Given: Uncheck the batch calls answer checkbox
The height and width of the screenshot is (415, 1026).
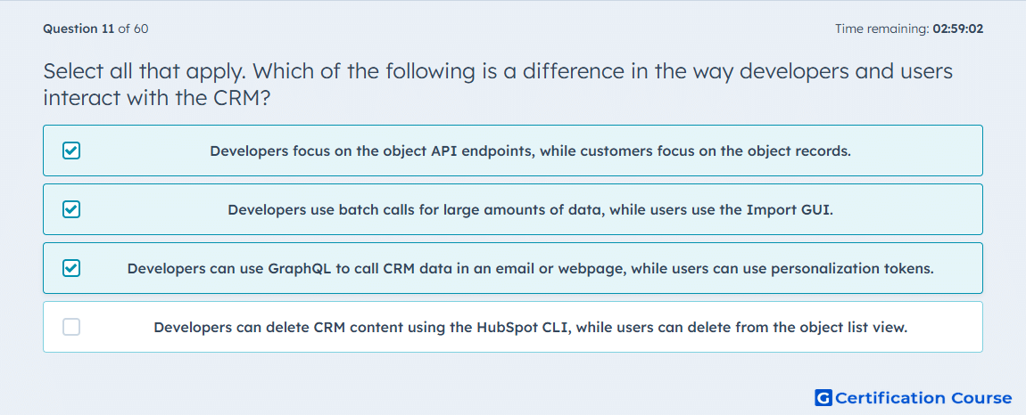Looking at the screenshot, I should pyautogui.click(x=71, y=209).
